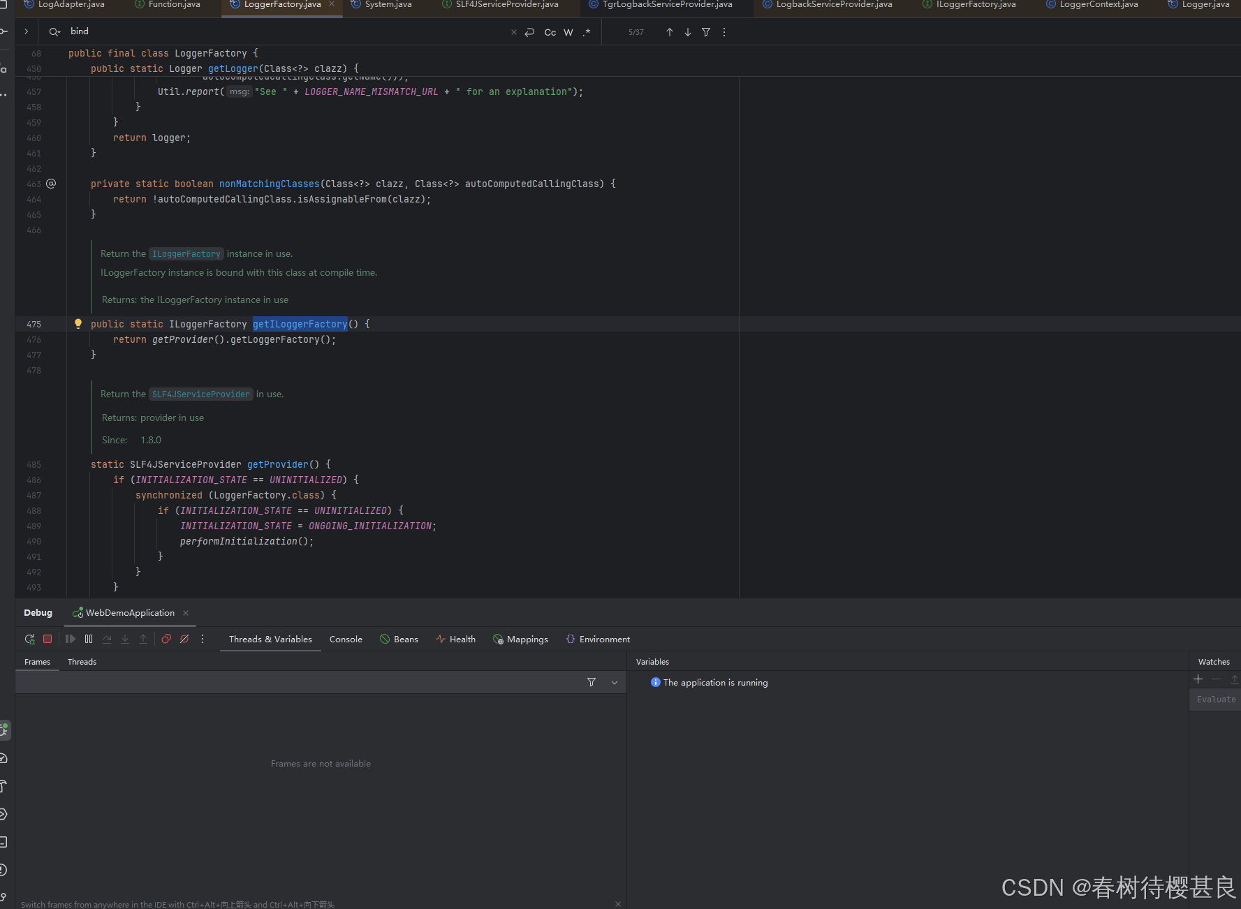Dismiss the switch frames hint with X
This screenshot has width=1241, height=909.
(x=618, y=904)
